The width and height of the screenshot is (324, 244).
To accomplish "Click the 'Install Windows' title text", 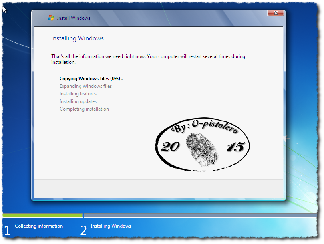I will 74,18.
